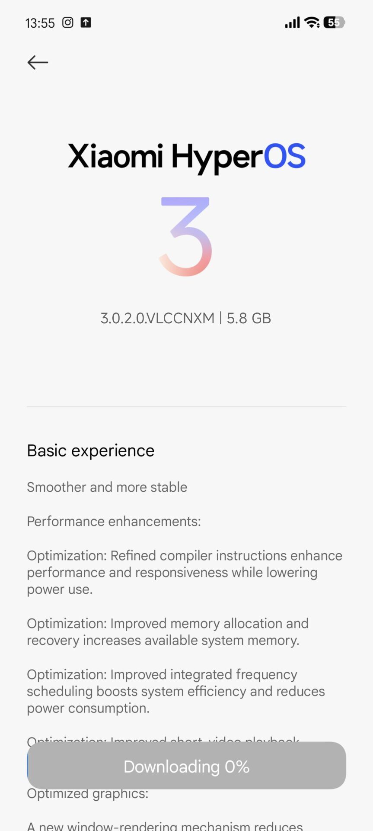Tap the Wi-Fi status icon
This screenshot has width=373, height=831.
312,23
